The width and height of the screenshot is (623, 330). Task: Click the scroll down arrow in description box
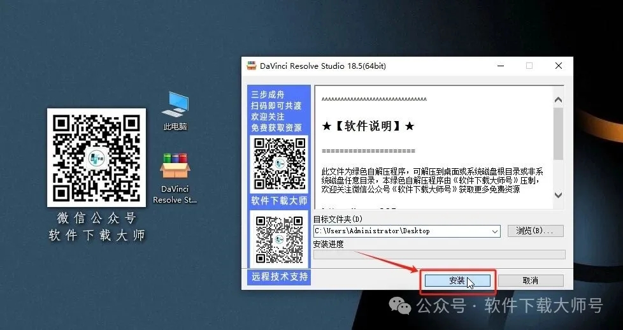click(x=558, y=195)
